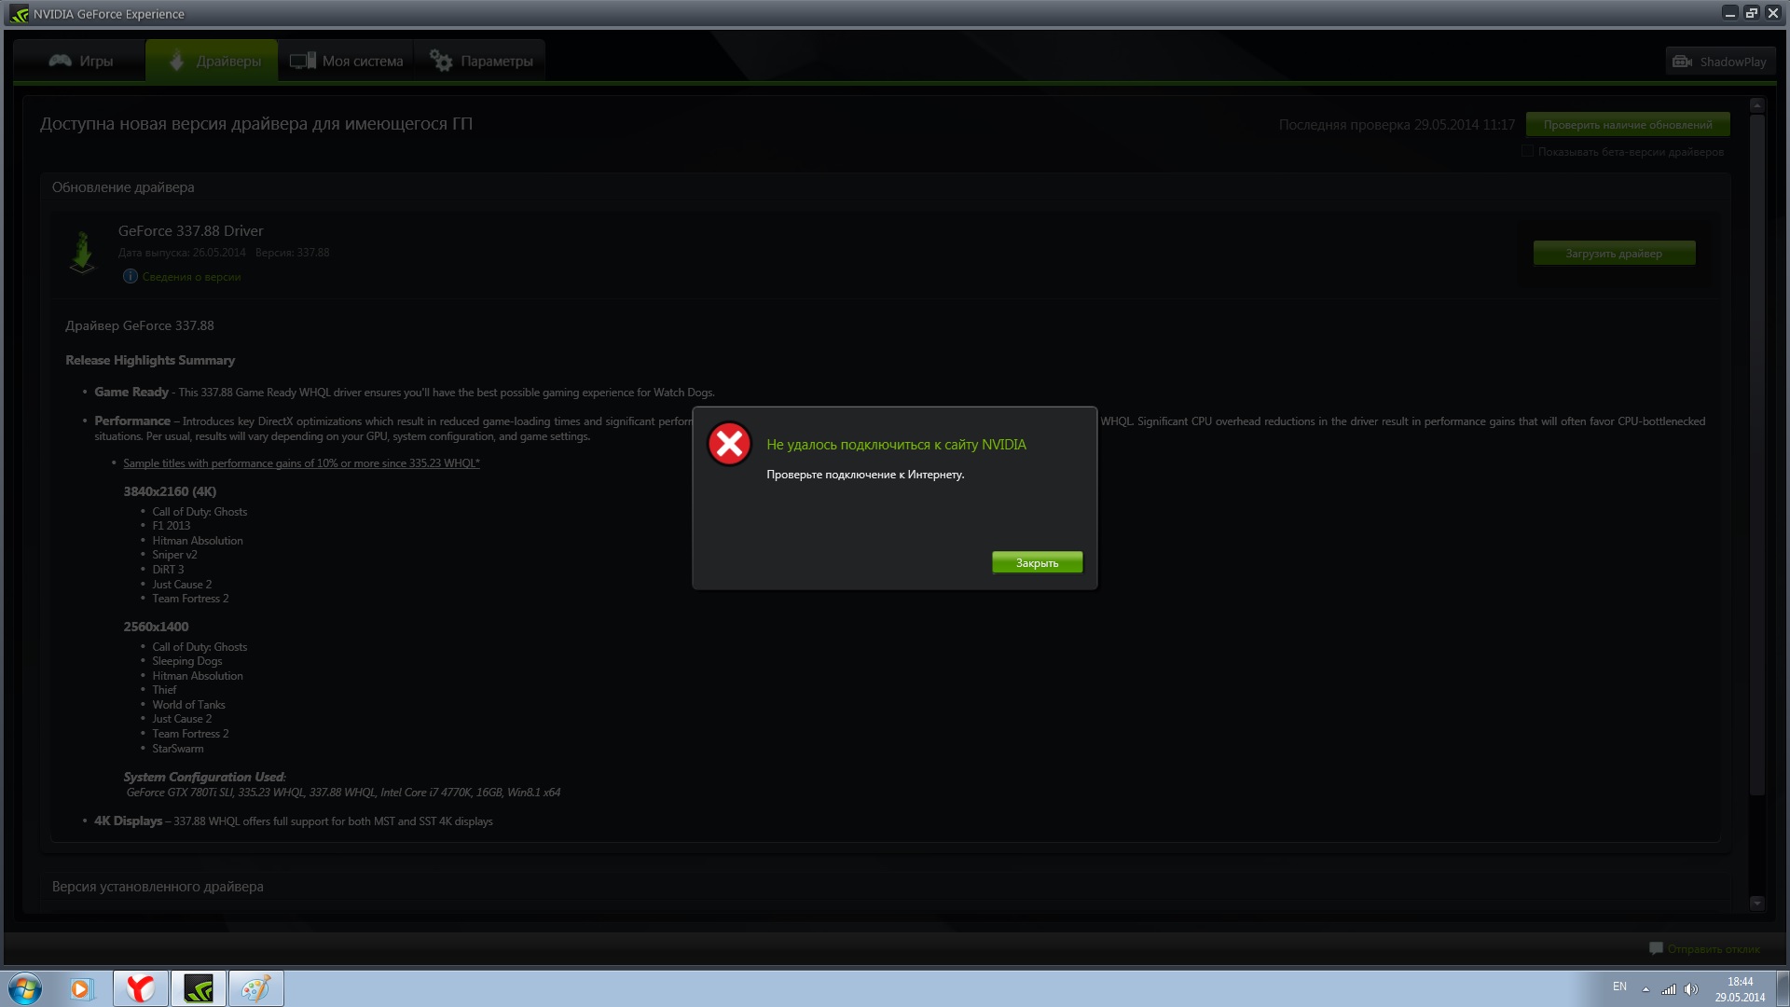This screenshot has width=1790, height=1007.
Task: Click Проверить наличие обновлений button
Action: click(x=1628, y=124)
